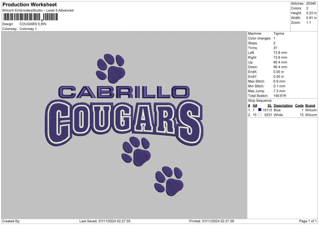Click the barcode under the header
This screenshot has width=319, height=225.
pyautogui.click(x=30, y=17)
